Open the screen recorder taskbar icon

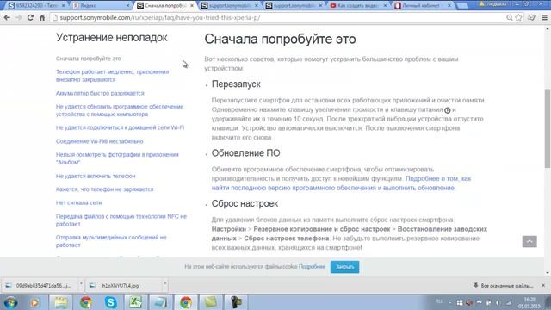coord(236,302)
